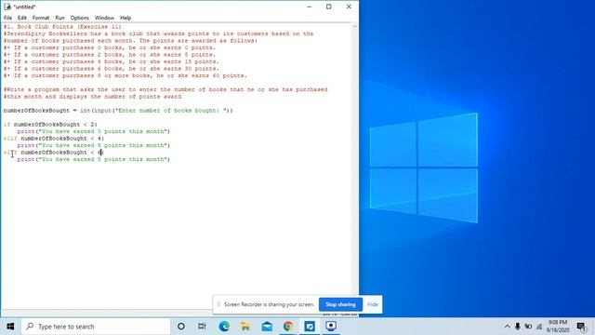Click comment line starting '#Write a program'

165,89
